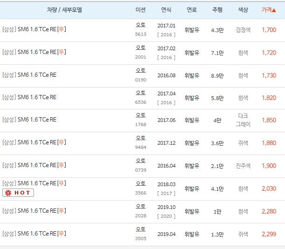The image size is (285, 249).
Task: Select the 2,299 price value
Action: click(x=269, y=234)
